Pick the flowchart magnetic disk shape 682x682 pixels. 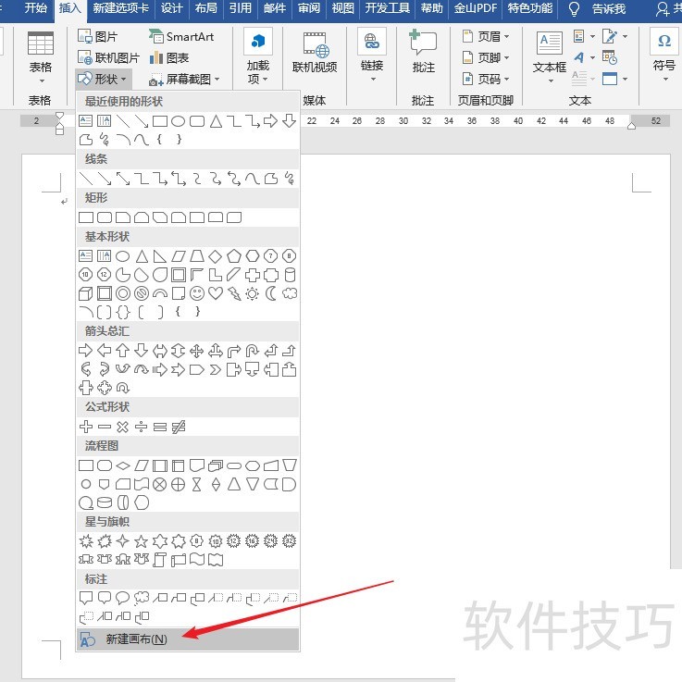pos(104,502)
